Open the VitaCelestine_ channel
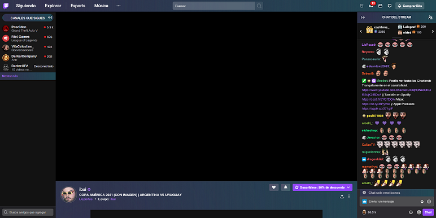 (28, 48)
